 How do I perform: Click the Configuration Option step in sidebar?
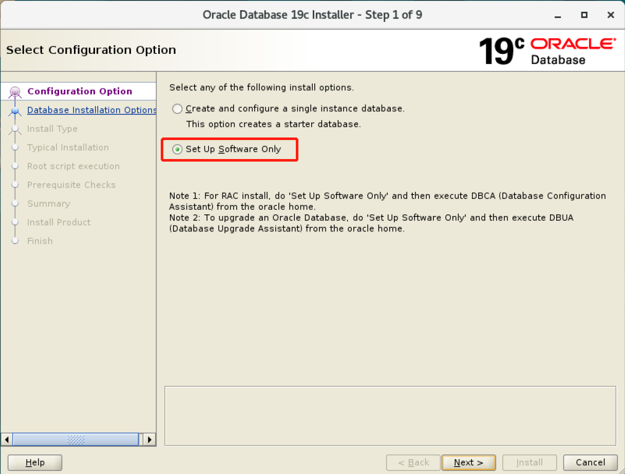80,91
